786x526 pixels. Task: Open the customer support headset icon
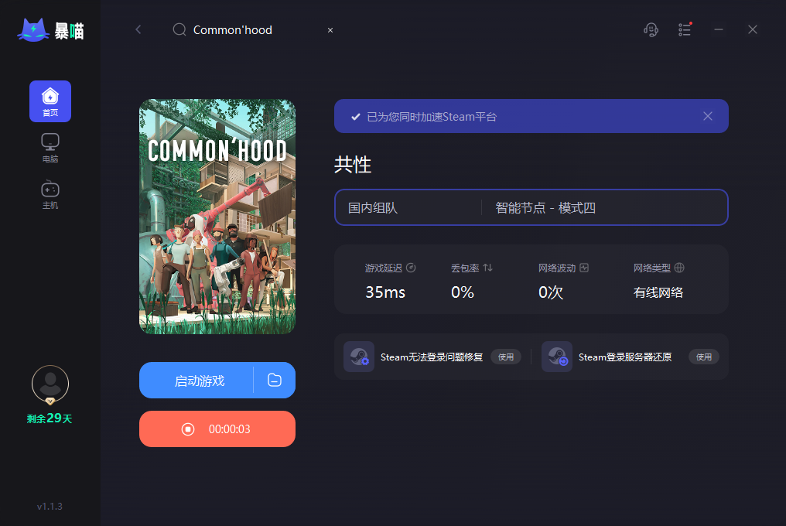(651, 30)
